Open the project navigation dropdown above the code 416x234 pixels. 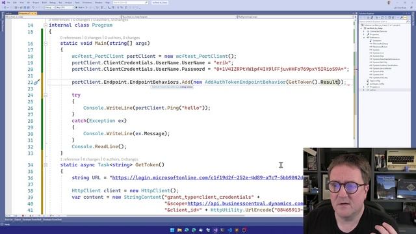tap(64, 17)
